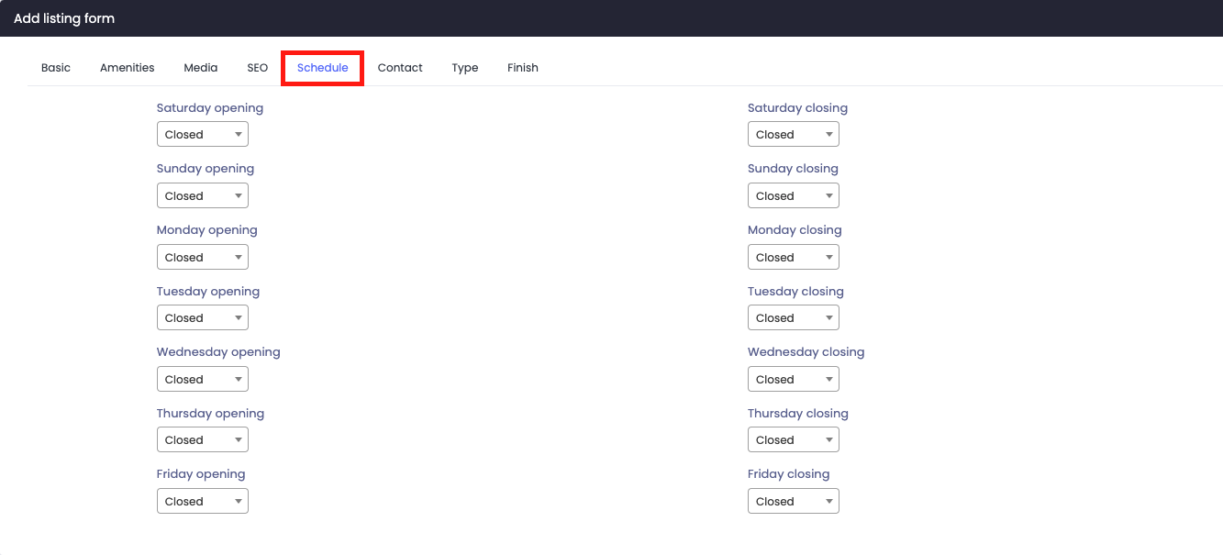Open Tuesday closing select box

[794, 317]
